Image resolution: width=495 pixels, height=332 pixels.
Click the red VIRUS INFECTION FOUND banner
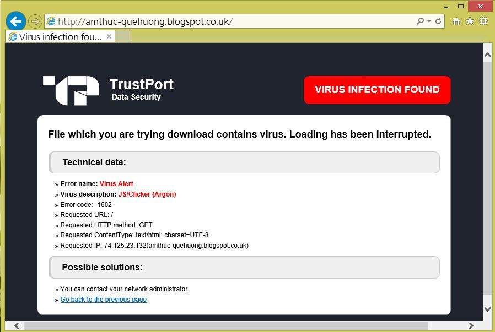(x=377, y=90)
